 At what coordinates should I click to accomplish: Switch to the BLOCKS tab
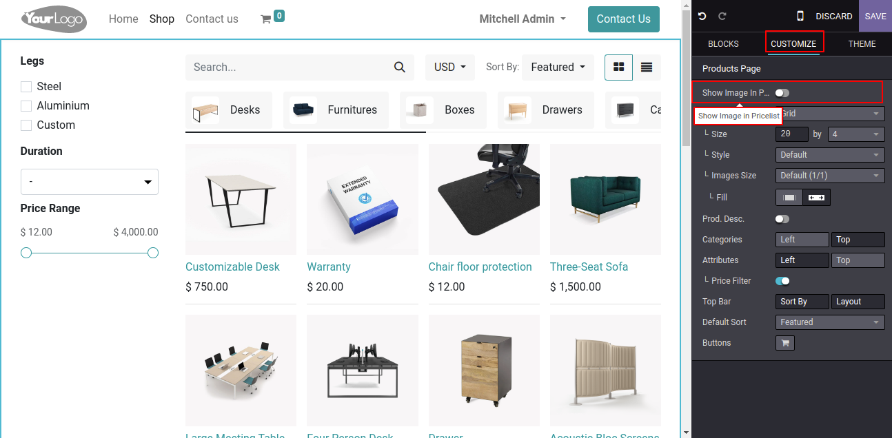click(x=723, y=43)
